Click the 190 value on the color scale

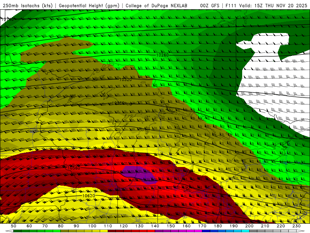click(x=234, y=226)
